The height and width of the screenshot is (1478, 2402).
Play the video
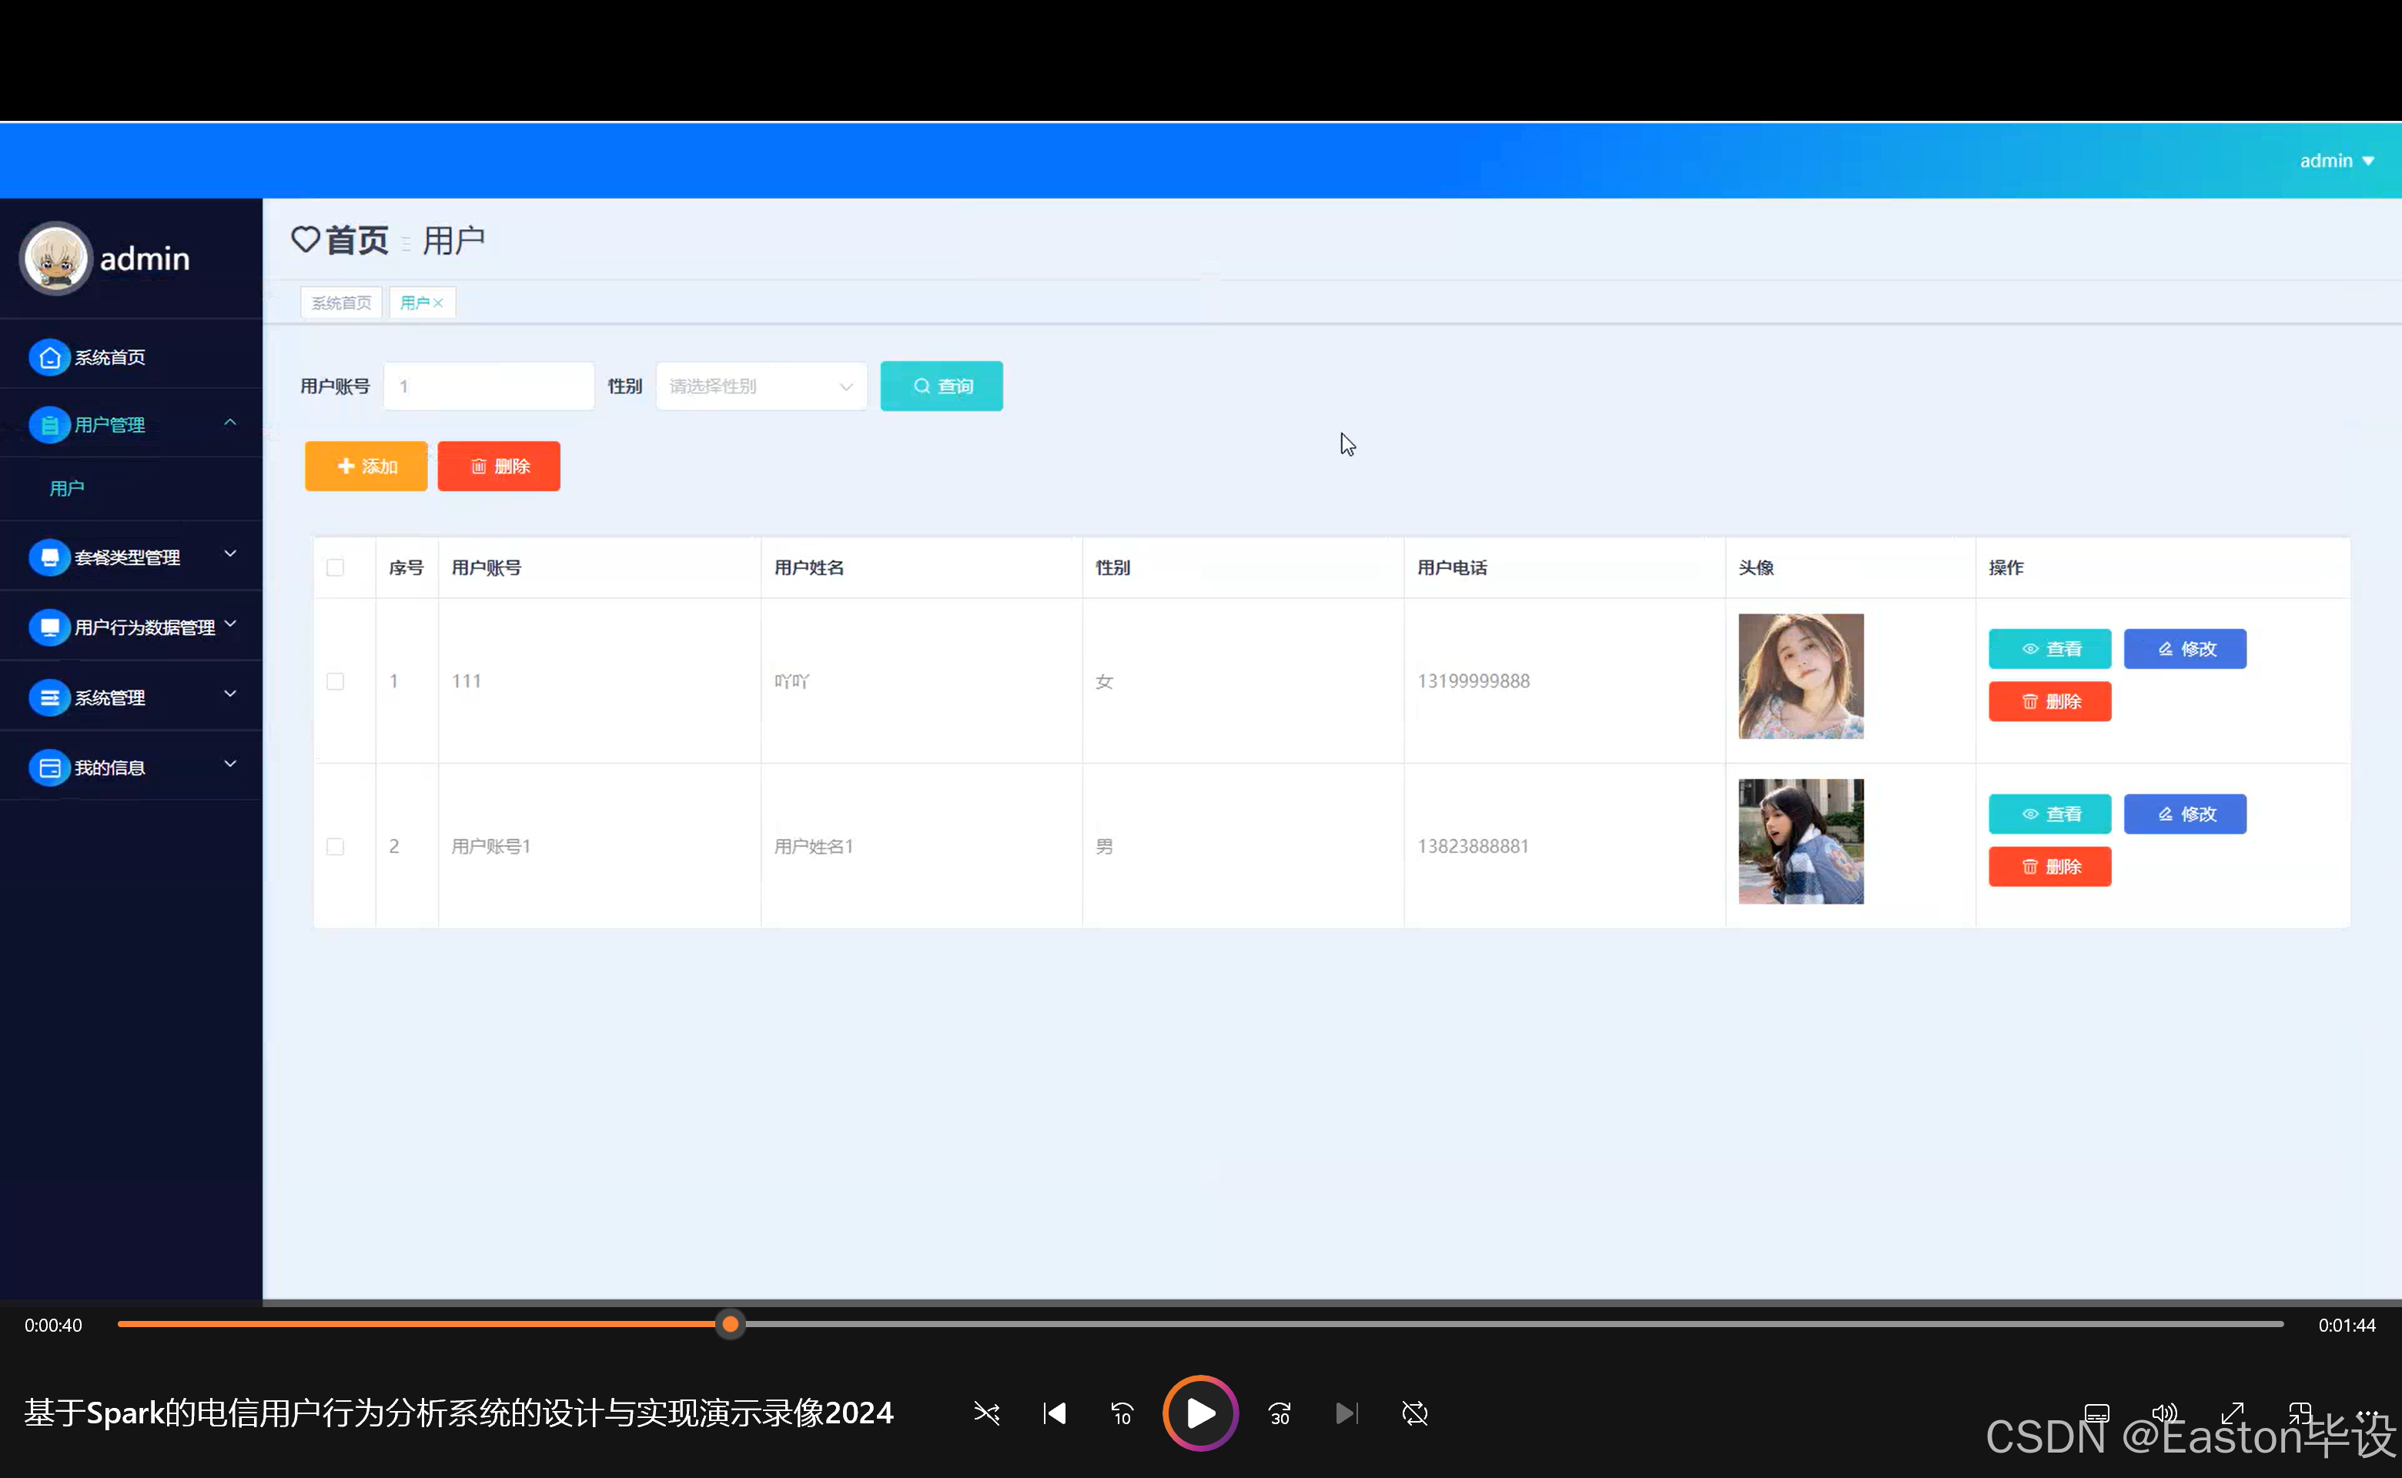coord(1200,1413)
